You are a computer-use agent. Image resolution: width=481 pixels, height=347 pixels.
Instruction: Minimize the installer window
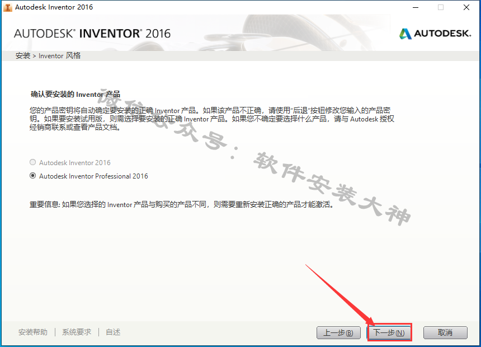point(416,7)
